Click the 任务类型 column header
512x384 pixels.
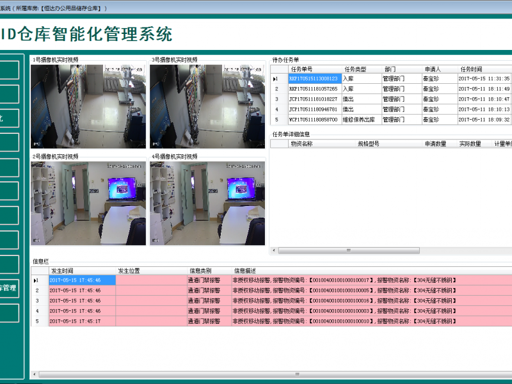[355, 69]
